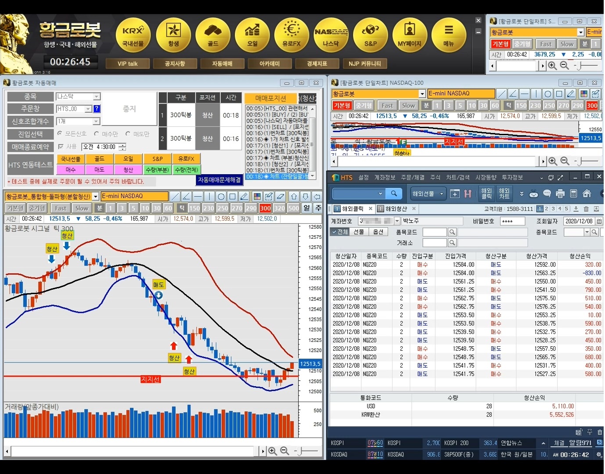Image resolution: width=605 pixels, height=474 pixels.
Task: Click up arrow icon in main chart toolbar
Action: [294, 196]
